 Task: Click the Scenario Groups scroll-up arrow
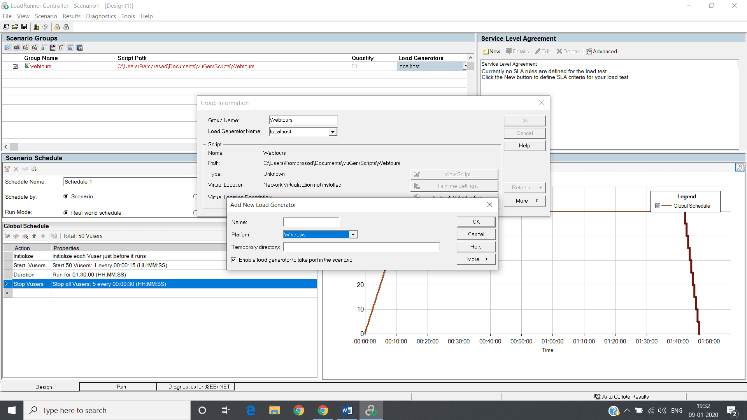point(470,58)
